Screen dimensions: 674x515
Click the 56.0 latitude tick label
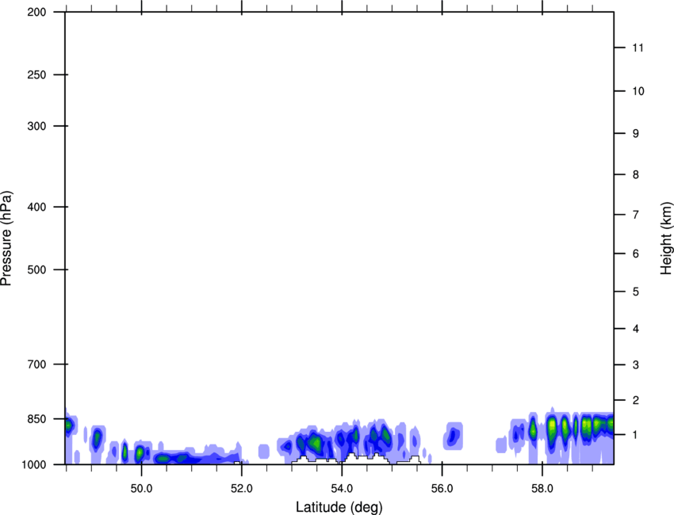442,489
